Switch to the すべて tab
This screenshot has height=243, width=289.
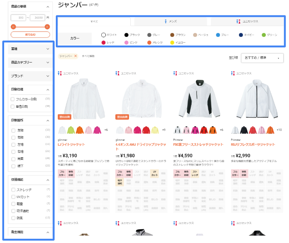coord(94,22)
